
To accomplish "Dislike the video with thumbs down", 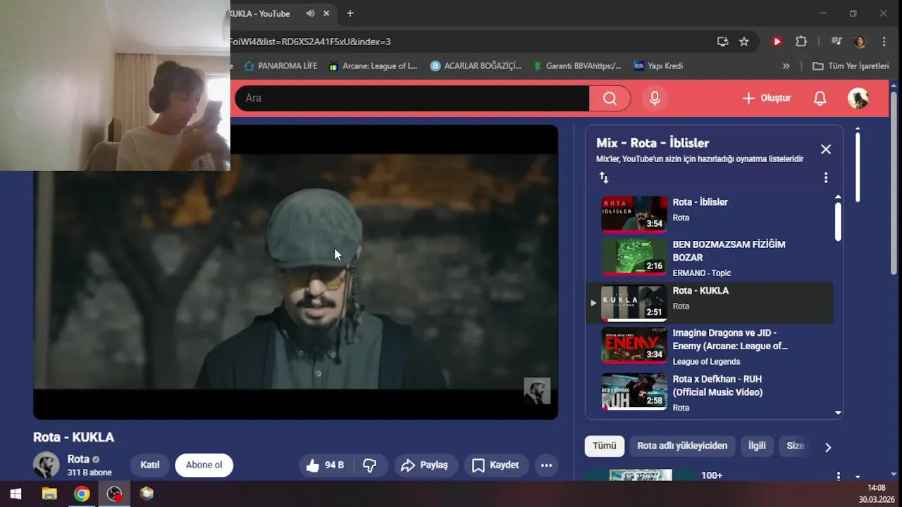I will 370,465.
